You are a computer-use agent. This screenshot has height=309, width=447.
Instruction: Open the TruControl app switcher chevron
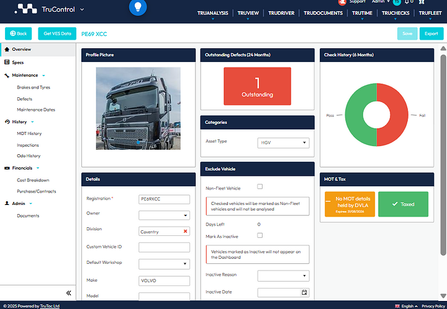click(82, 9)
